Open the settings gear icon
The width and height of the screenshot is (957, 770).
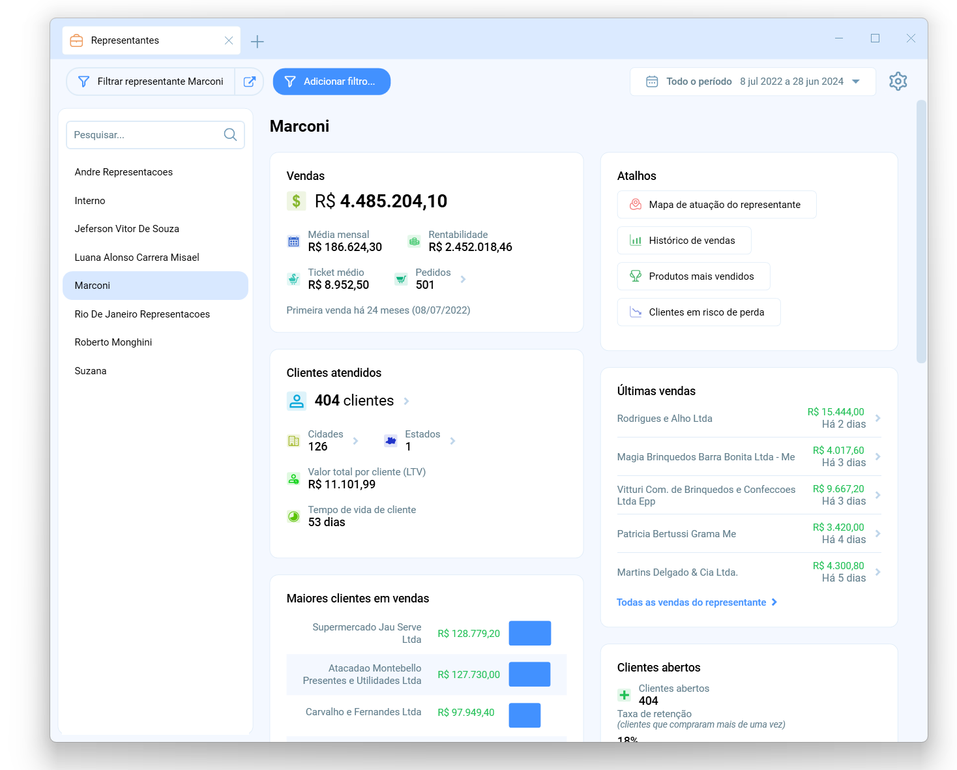[898, 81]
